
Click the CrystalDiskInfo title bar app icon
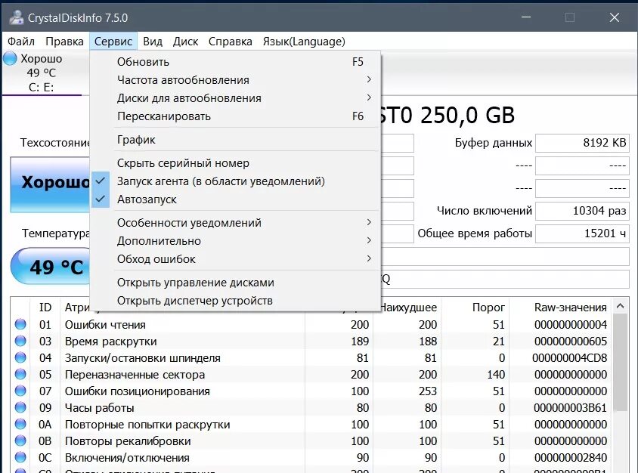[17, 17]
